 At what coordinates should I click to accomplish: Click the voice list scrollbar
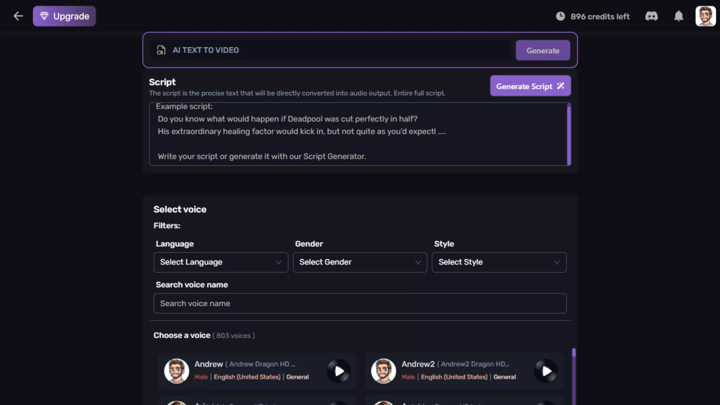(x=574, y=353)
